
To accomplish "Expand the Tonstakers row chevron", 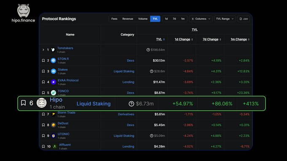I will (43, 50).
